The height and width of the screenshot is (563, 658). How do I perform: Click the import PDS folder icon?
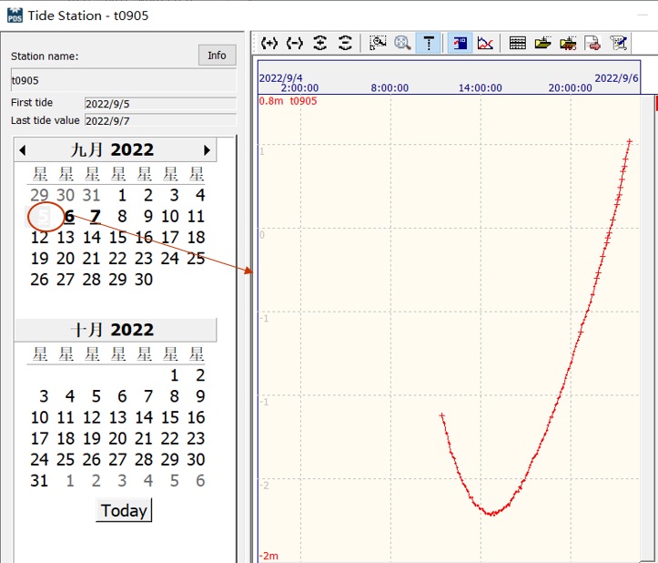tap(568, 43)
